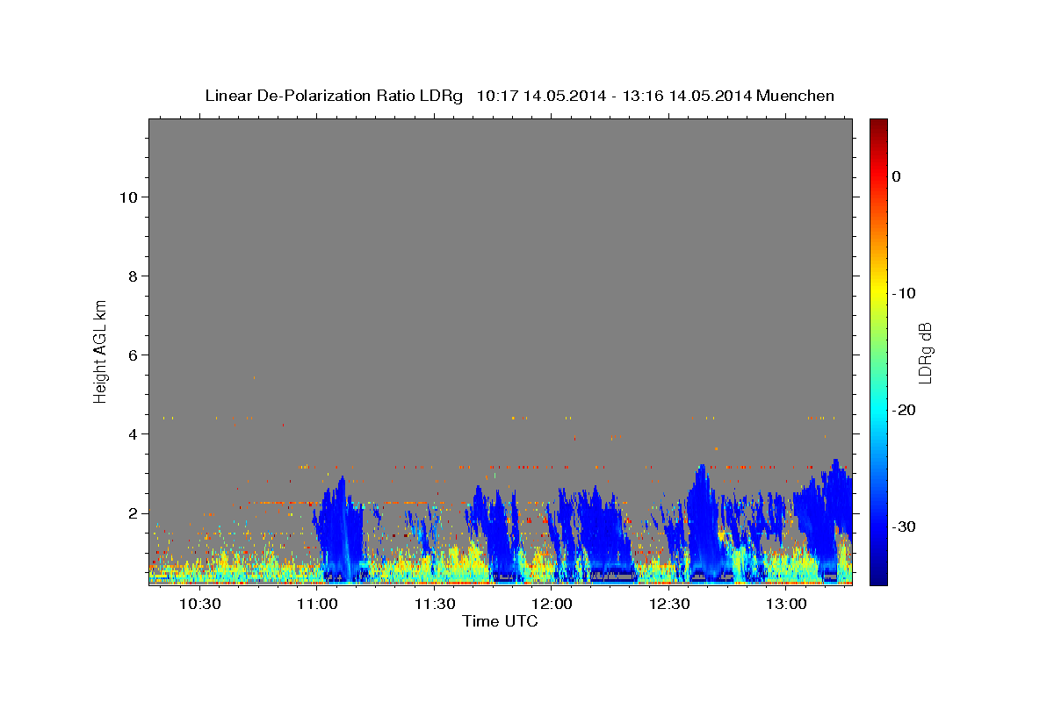1054x702 pixels.
Task: Click the '12:30' time tick label
Action: coord(669,604)
